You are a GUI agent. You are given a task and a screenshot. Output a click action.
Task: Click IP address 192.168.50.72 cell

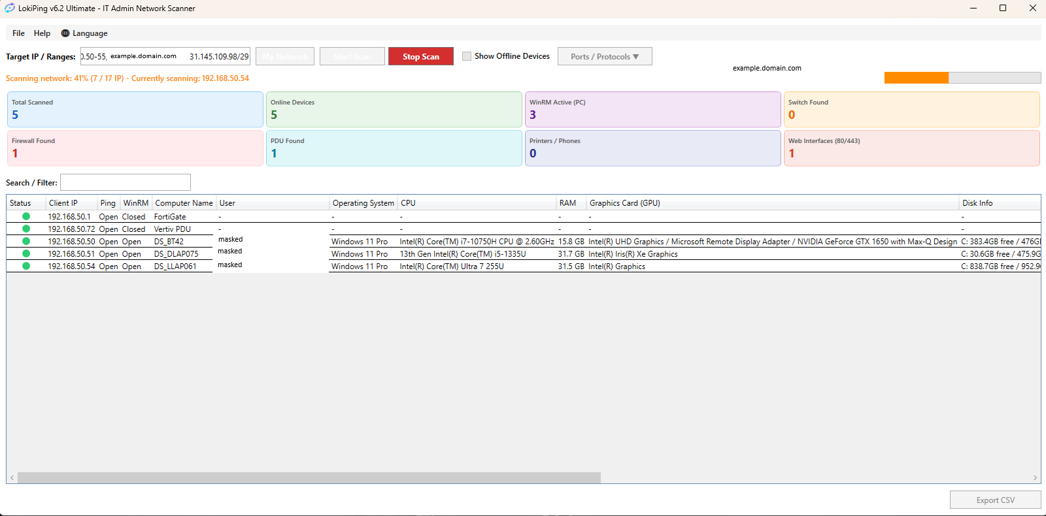pos(71,229)
